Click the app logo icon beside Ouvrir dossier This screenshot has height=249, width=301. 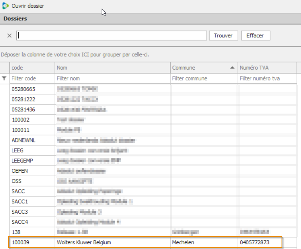(x=5, y=6)
